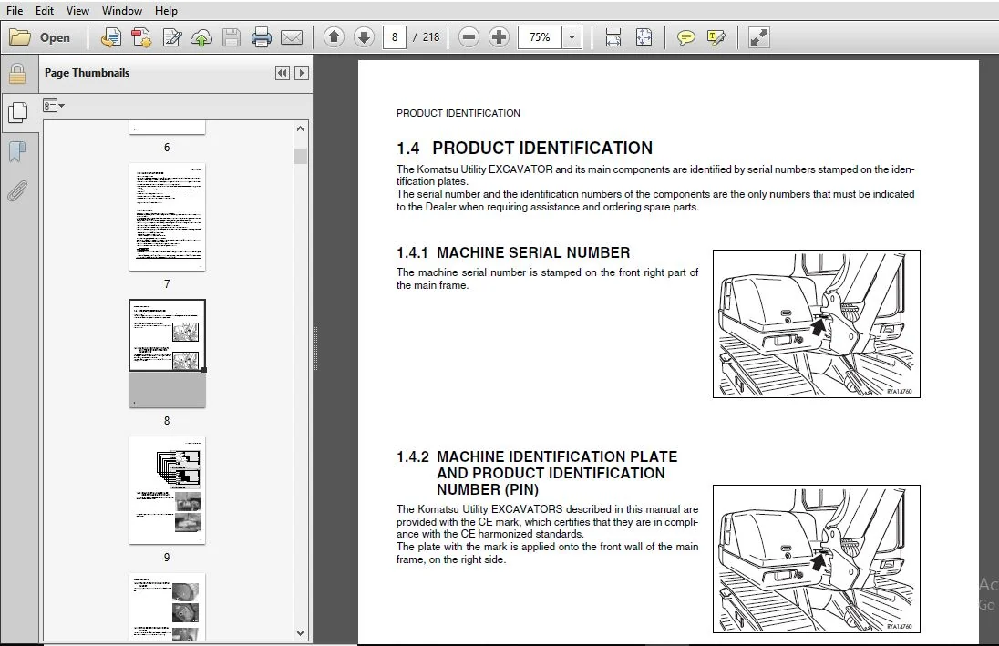
Task: Collapse the navigation pane double-arrow button
Action: tap(283, 73)
